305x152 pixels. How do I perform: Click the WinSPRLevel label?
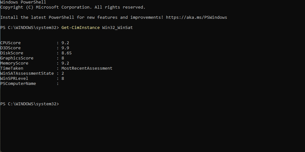point(14,78)
